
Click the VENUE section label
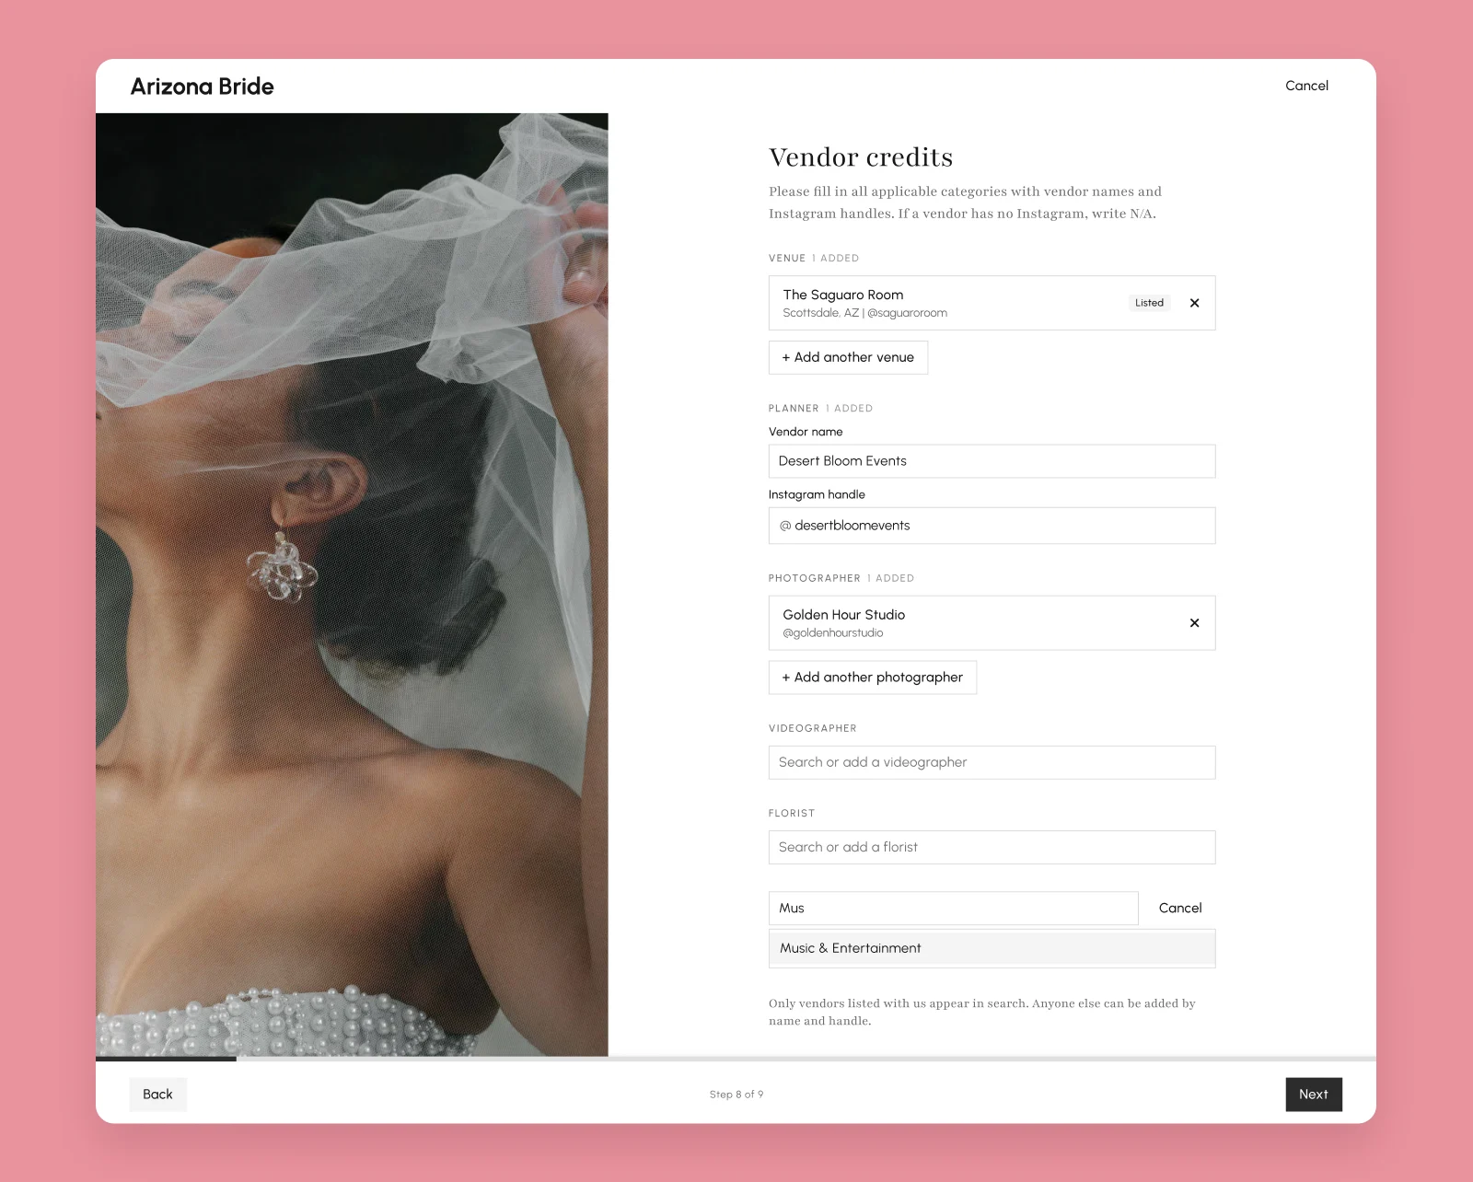point(787,259)
